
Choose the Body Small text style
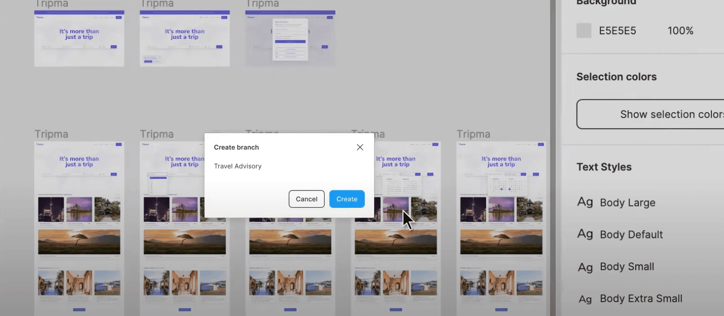point(627,267)
